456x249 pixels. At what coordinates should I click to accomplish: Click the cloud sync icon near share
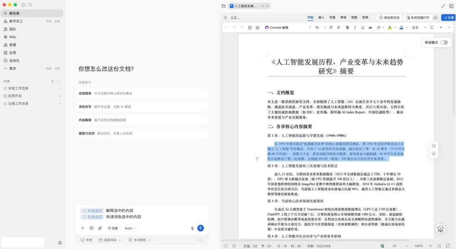[x=435, y=18]
